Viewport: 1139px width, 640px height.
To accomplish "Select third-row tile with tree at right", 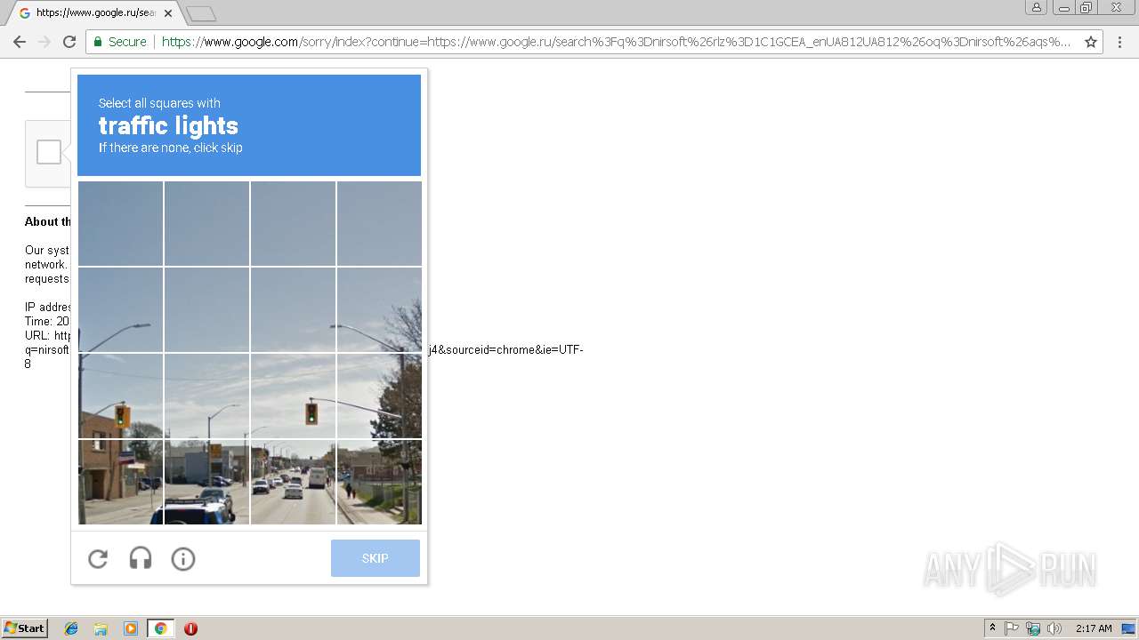I will point(379,396).
